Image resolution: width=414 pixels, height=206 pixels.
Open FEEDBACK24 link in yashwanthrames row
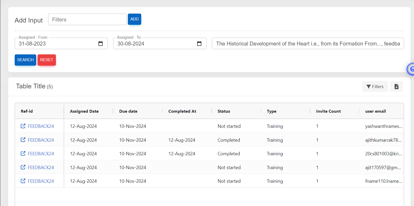pos(41,126)
